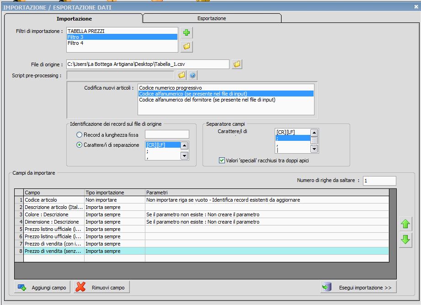Click Non importare cell in row 1
The width and height of the screenshot is (421, 305).
pyautogui.click(x=115, y=200)
